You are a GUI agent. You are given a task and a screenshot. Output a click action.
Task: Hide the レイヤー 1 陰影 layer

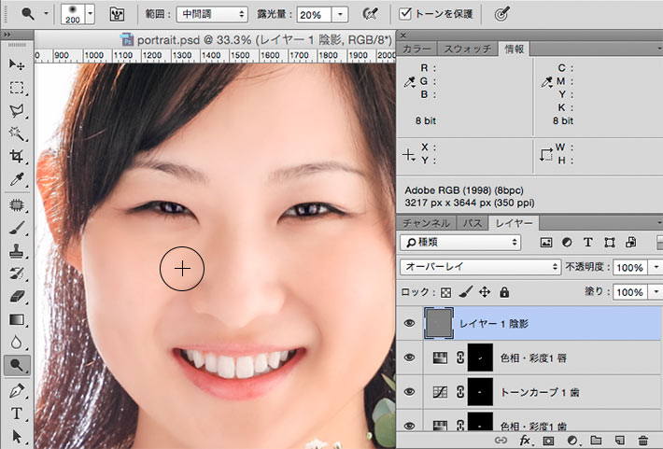pyautogui.click(x=410, y=323)
